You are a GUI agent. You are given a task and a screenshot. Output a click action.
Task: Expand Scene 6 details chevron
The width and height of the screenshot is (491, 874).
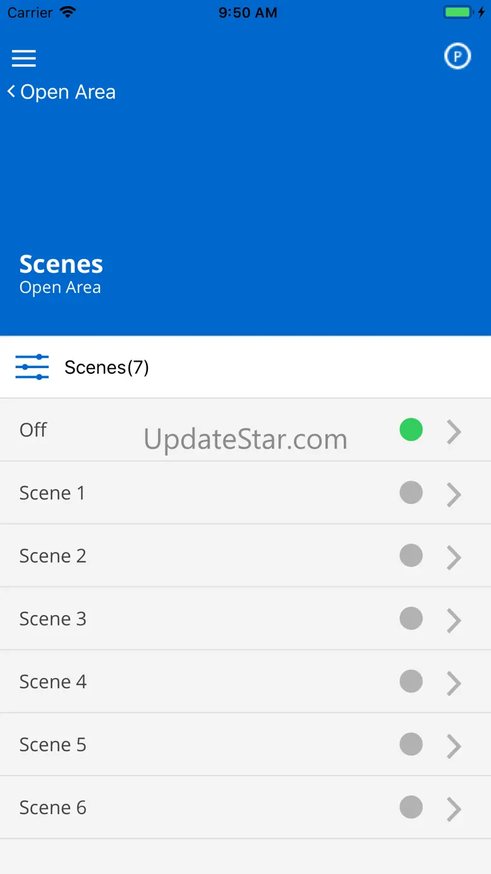[x=454, y=809]
